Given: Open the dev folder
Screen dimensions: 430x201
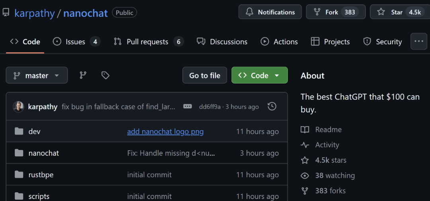Looking at the screenshot, I should pyautogui.click(x=34, y=131).
